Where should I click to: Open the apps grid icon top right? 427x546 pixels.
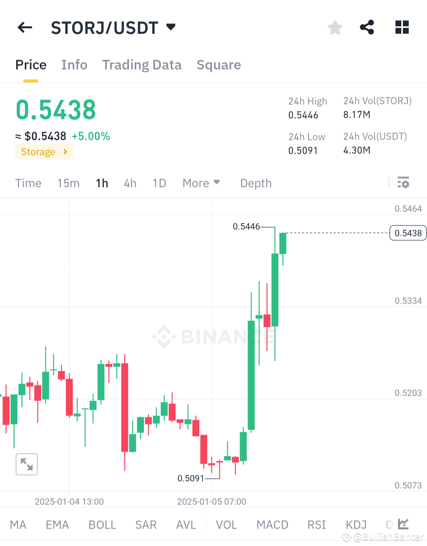(x=402, y=27)
